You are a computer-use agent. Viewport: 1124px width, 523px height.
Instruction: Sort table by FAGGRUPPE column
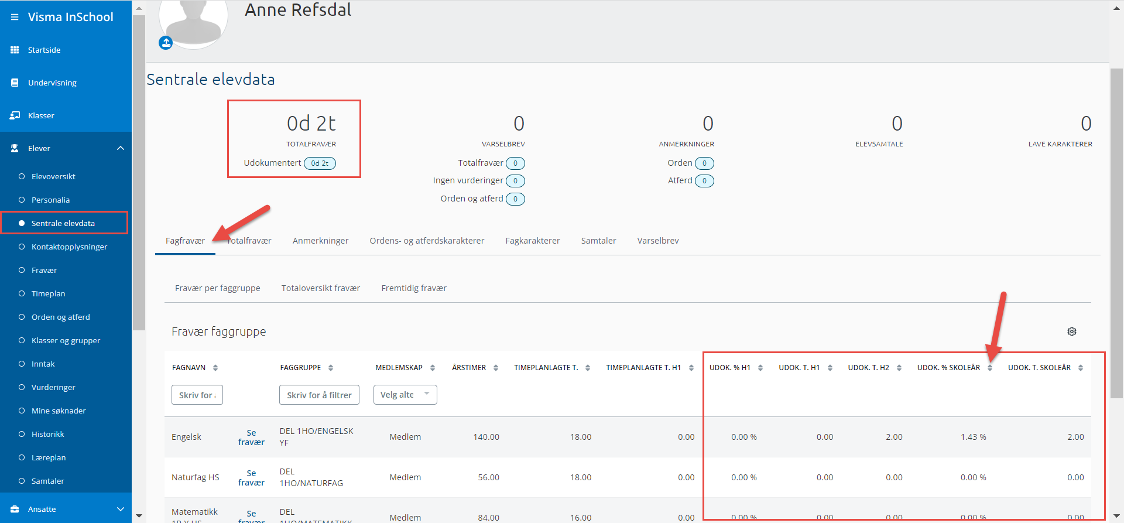tap(331, 368)
